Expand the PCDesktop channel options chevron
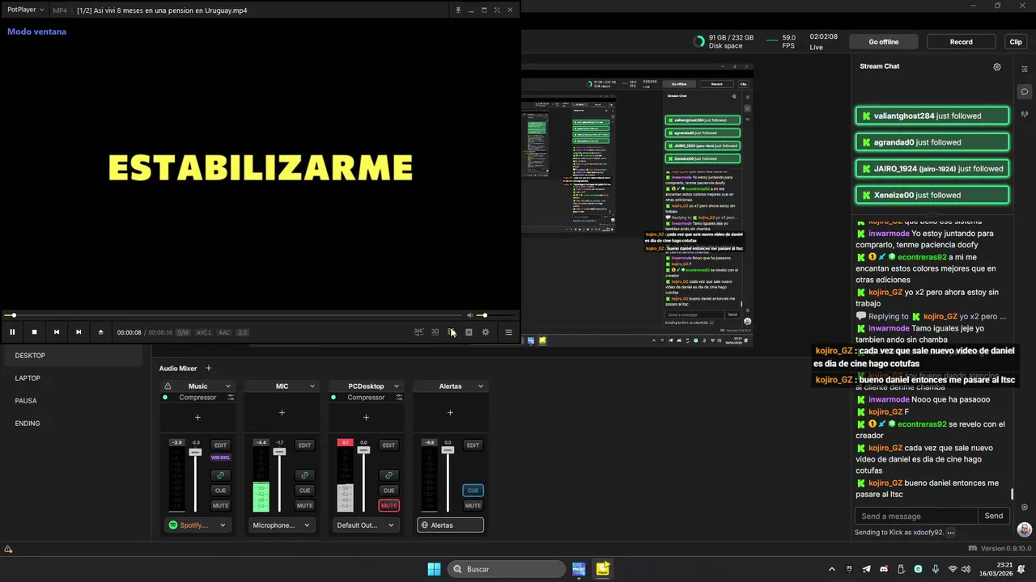The image size is (1036, 582). tap(397, 386)
